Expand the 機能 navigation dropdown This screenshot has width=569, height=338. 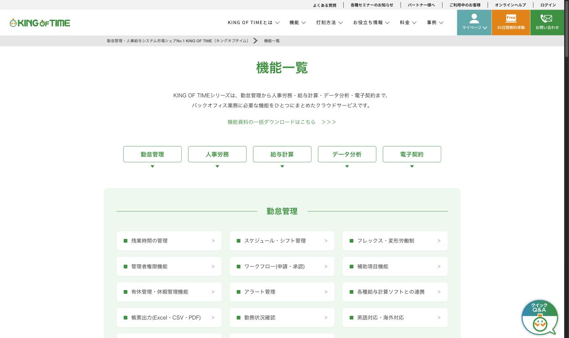(297, 23)
